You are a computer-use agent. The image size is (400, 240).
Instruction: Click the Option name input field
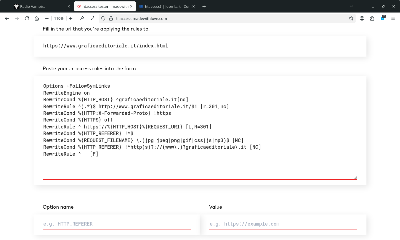tap(117, 224)
